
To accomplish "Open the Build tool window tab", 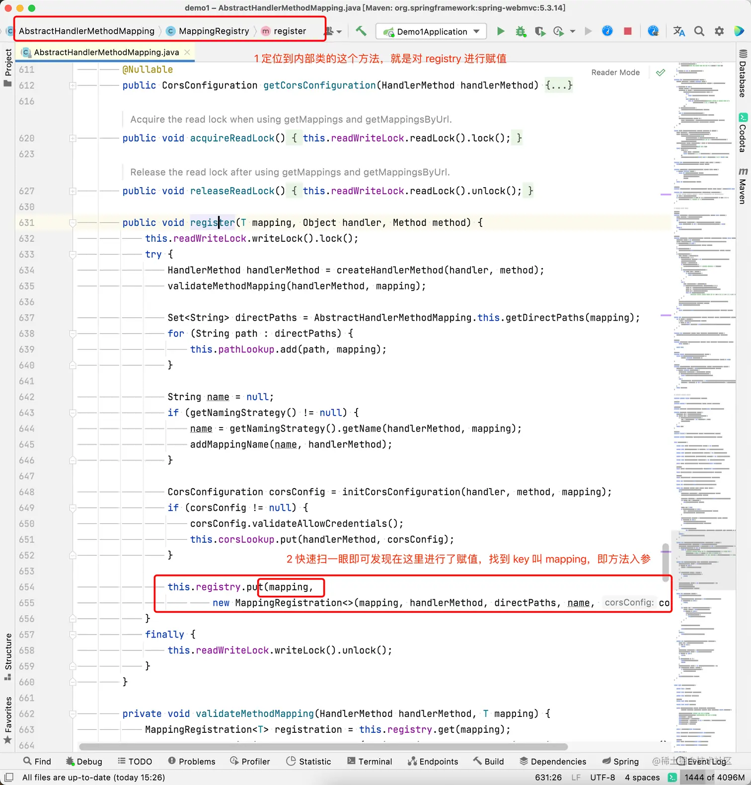I will (x=488, y=761).
